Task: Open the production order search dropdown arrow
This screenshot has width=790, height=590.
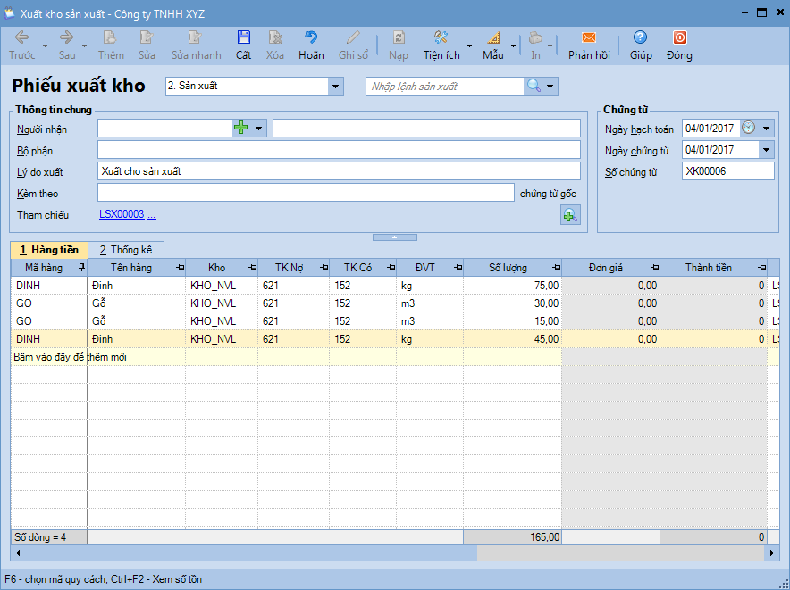Action: coord(550,87)
